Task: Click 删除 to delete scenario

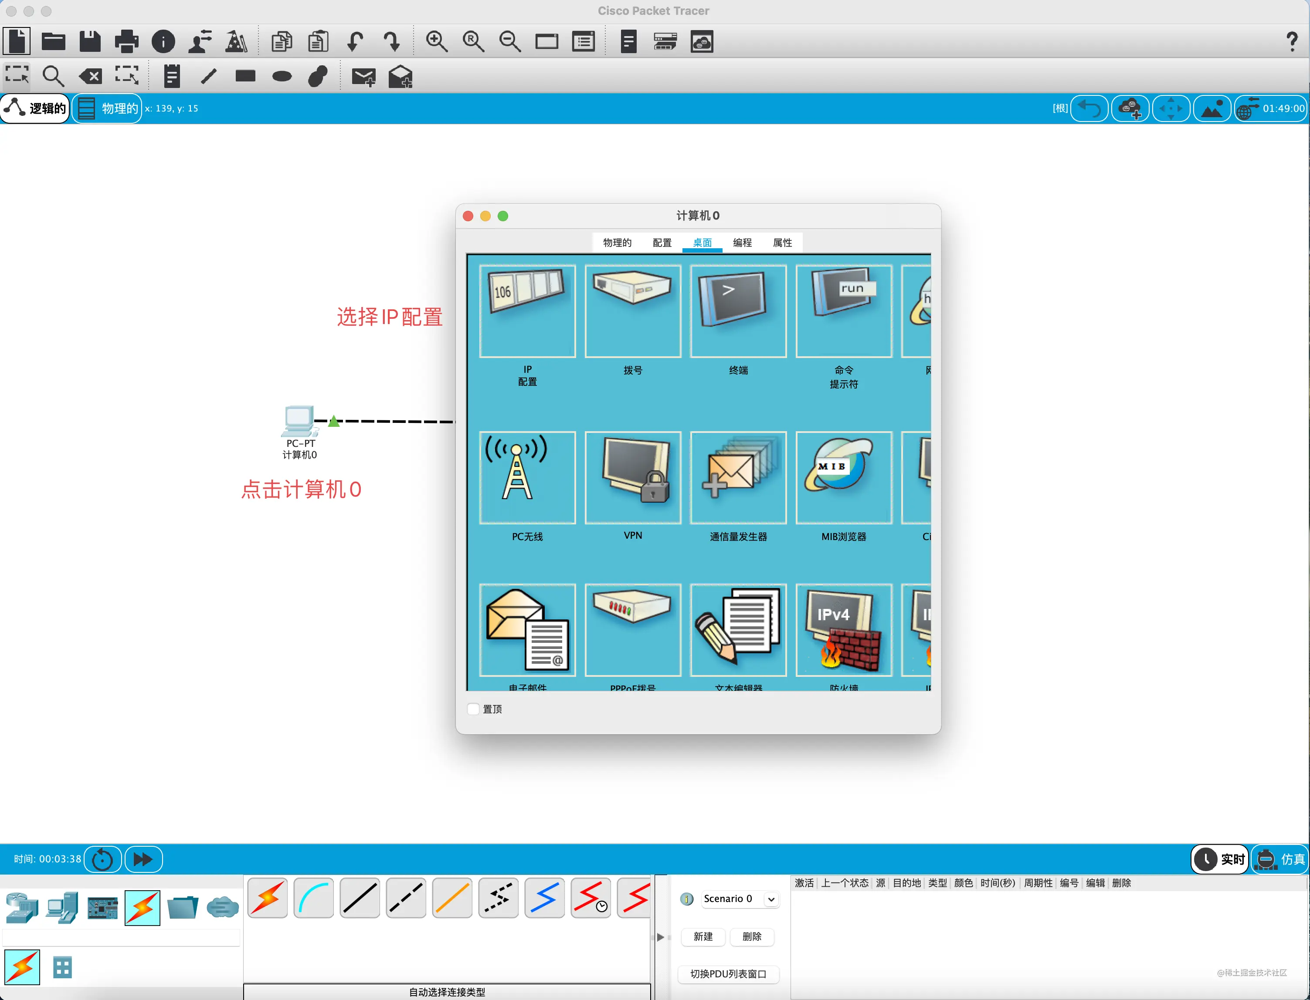Action: click(x=751, y=936)
